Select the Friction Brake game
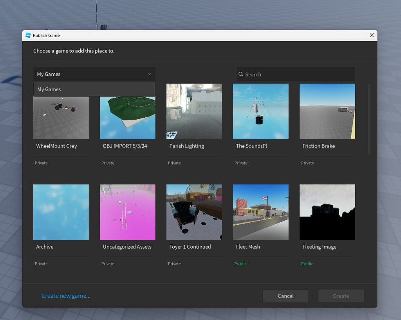The width and height of the screenshot is (401, 320). 327,111
